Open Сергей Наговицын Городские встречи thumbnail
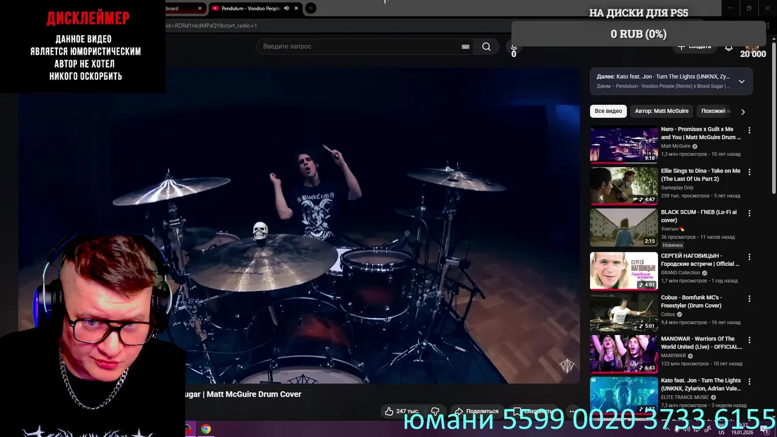This screenshot has height=437, width=777. coord(624,271)
